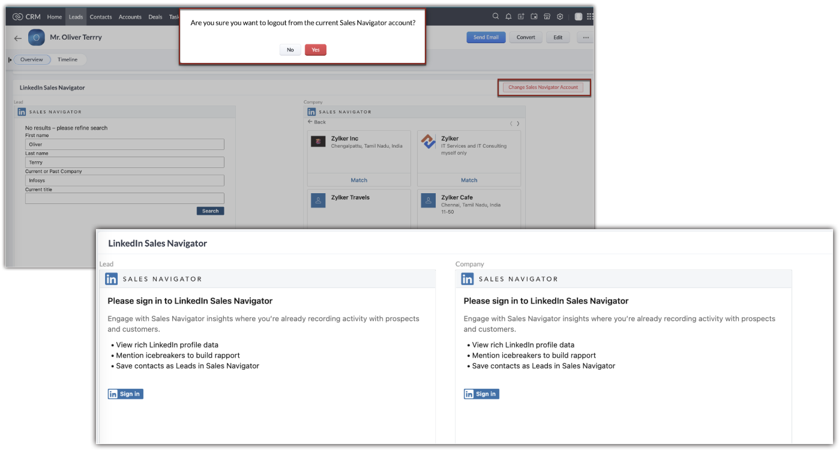Go to previous company results page
Screen dimensions: 839x456
pos(511,124)
